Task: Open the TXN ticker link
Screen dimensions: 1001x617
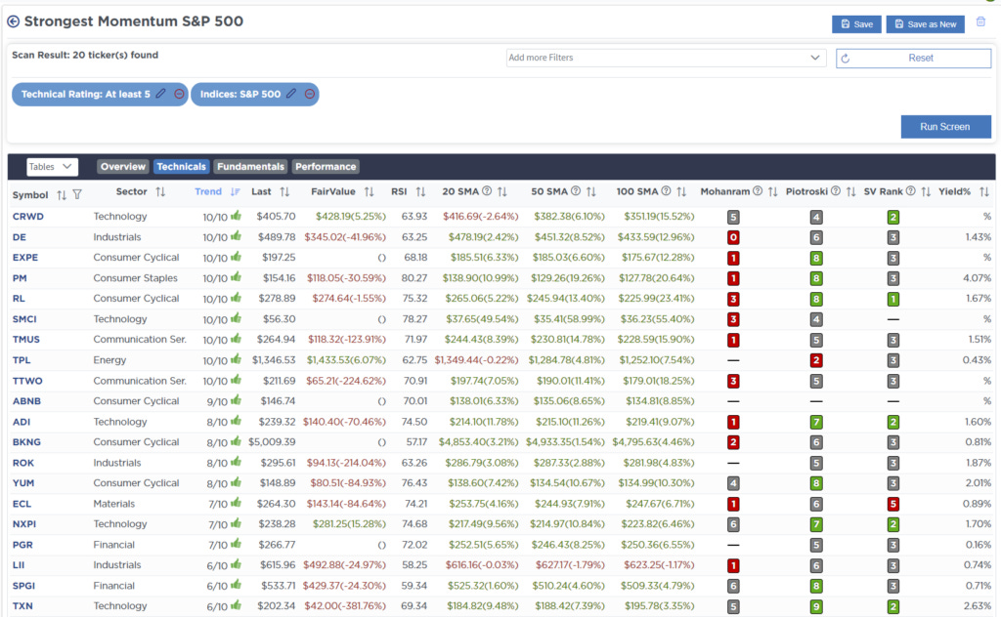Action: (x=22, y=606)
